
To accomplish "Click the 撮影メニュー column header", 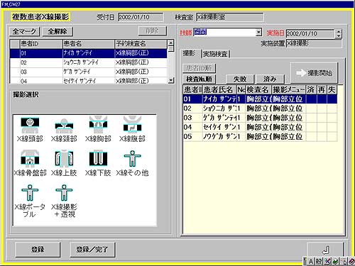I will (x=289, y=89).
